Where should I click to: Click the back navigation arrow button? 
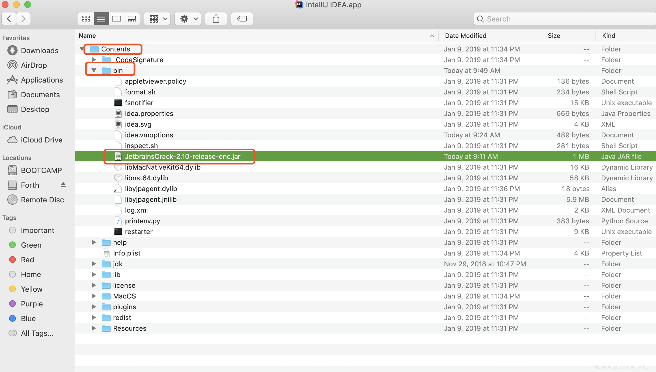pyautogui.click(x=10, y=18)
